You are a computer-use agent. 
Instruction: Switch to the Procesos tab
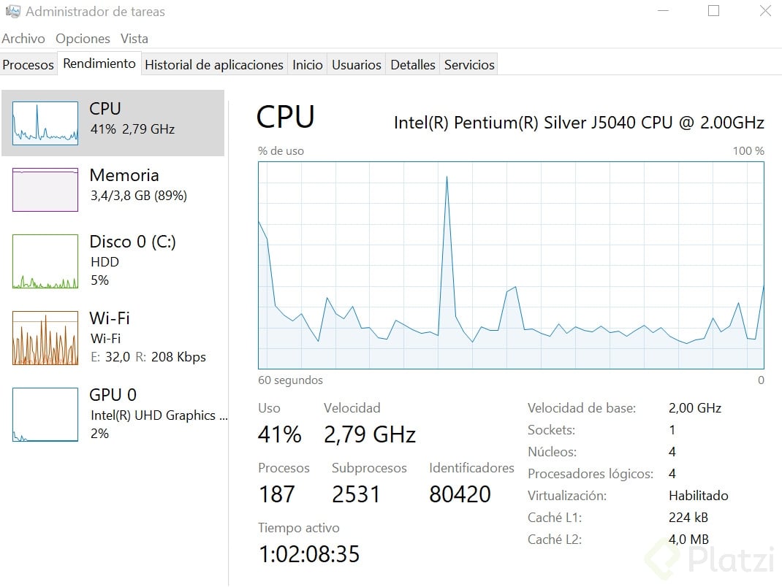point(29,65)
